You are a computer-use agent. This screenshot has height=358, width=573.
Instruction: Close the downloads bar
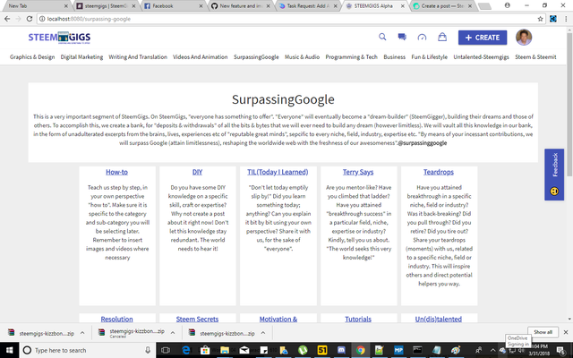point(566,332)
